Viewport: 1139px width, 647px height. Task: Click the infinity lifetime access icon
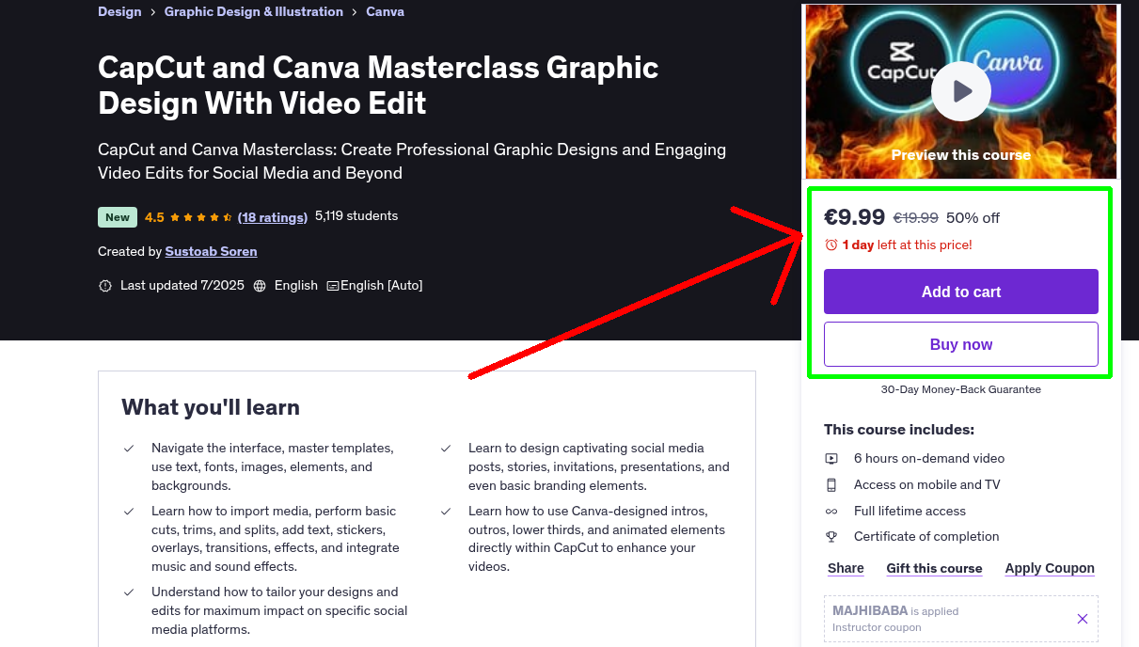831,512
